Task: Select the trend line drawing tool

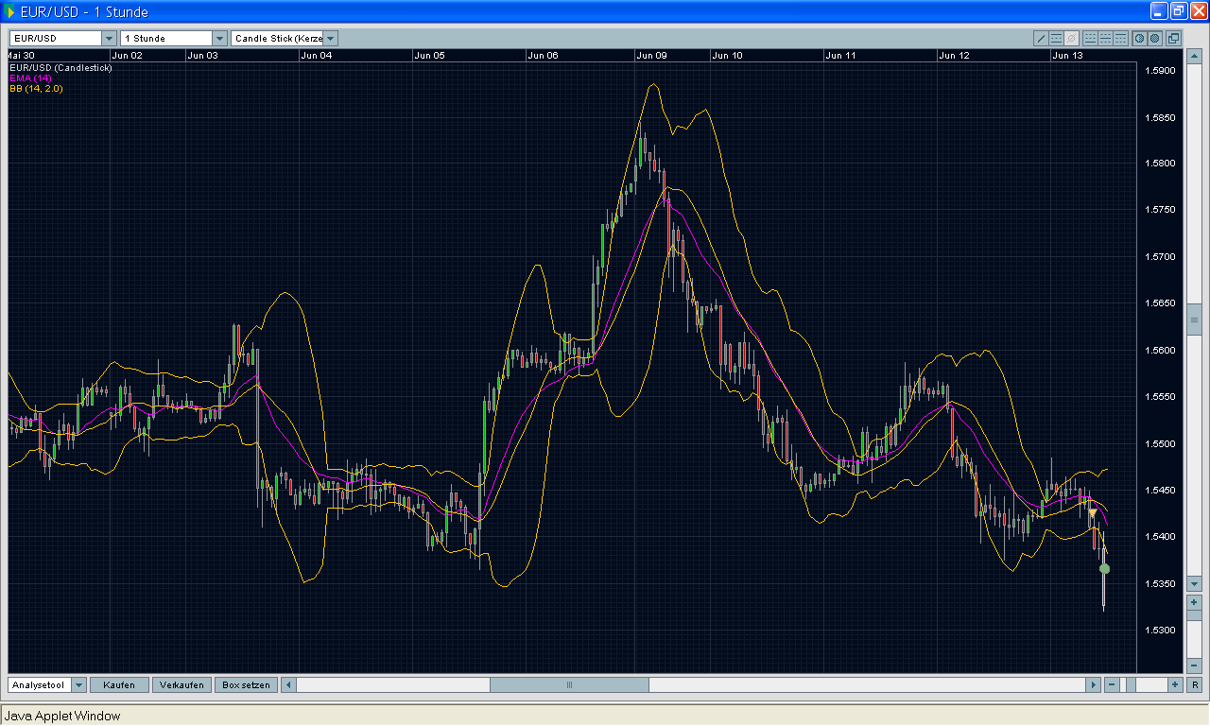Action: point(1042,39)
